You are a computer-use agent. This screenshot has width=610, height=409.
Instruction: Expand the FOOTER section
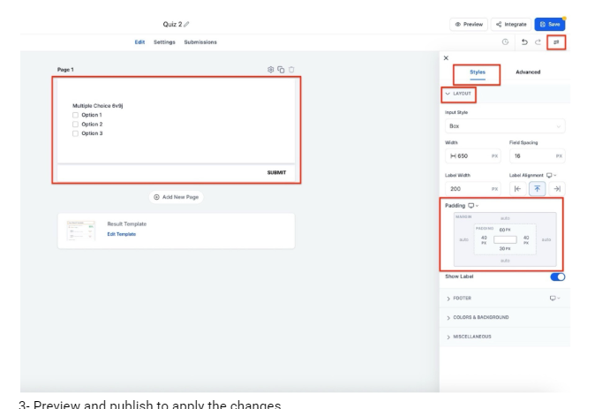coord(459,298)
